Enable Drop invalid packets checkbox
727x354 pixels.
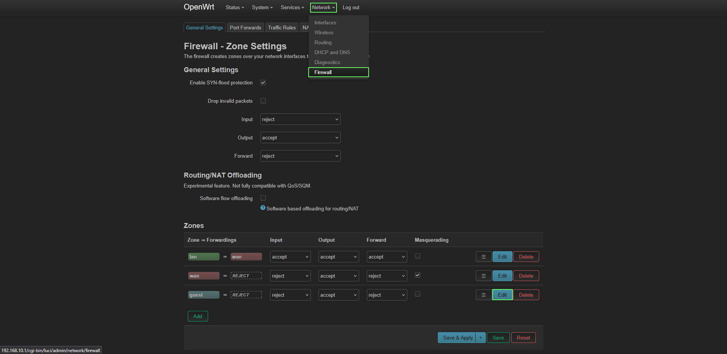pos(263,101)
